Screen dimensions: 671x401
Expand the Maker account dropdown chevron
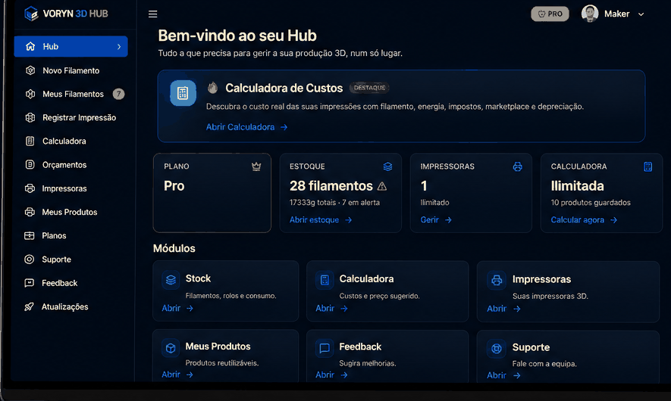(x=641, y=14)
